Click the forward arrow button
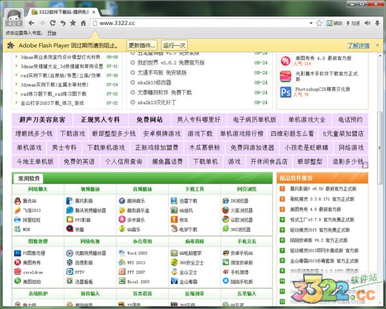The width and height of the screenshot is (386, 309). click(x=42, y=23)
